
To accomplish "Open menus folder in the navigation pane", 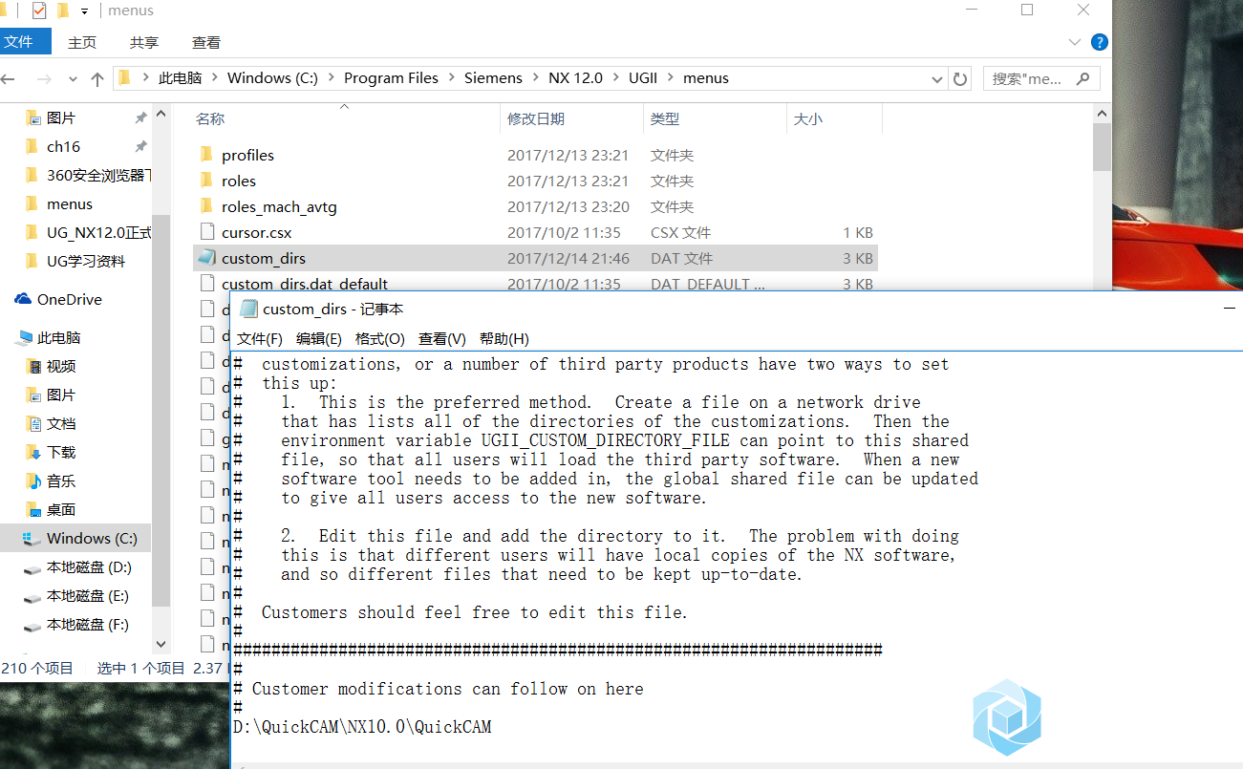I will pyautogui.click(x=70, y=203).
